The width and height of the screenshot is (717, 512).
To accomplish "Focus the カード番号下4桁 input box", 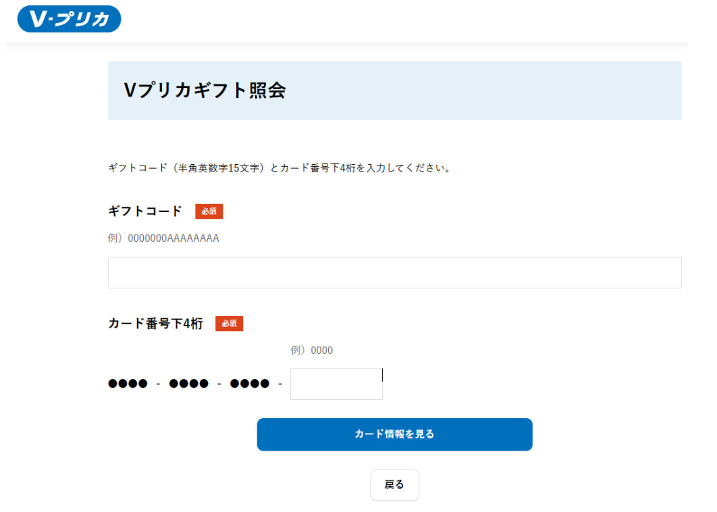I will coord(336,384).
